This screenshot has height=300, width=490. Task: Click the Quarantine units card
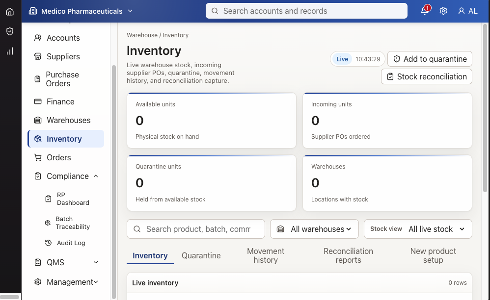pyautogui.click(x=212, y=183)
